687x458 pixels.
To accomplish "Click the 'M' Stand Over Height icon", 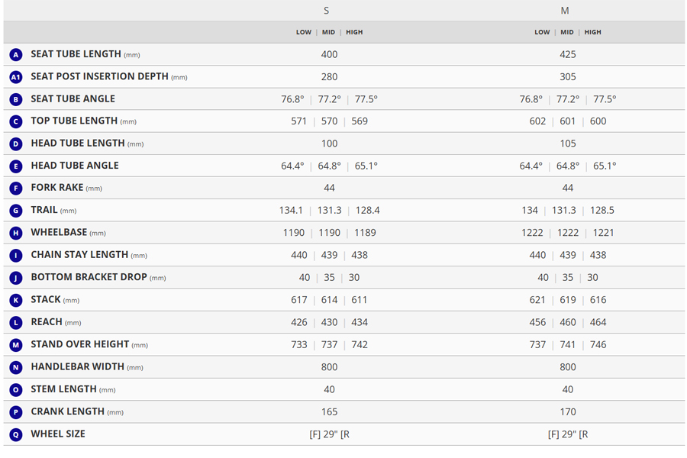I will [x=16, y=345].
